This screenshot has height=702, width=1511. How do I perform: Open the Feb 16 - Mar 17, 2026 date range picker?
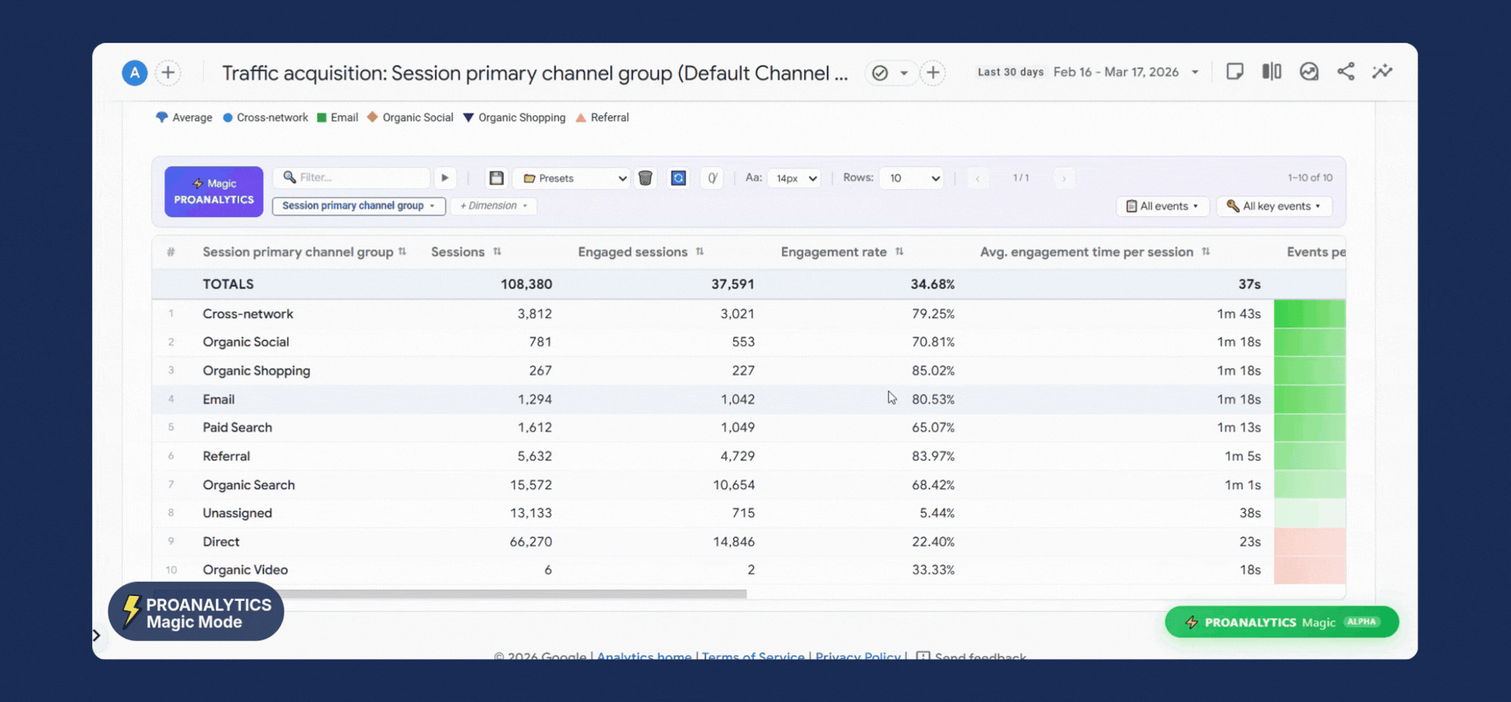[x=1125, y=72]
